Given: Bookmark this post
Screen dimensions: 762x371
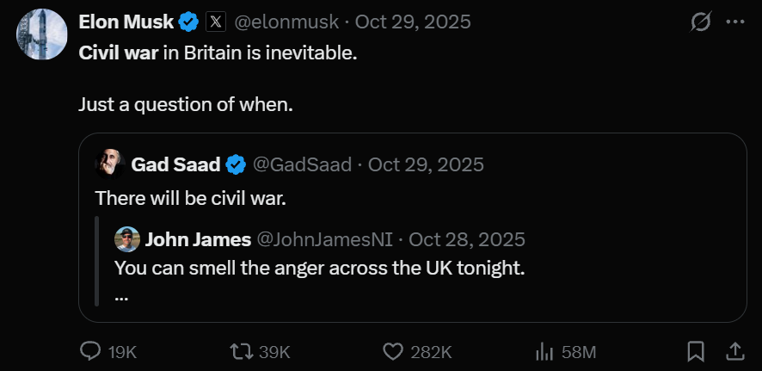Looking at the screenshot, I should coord(696,351).
